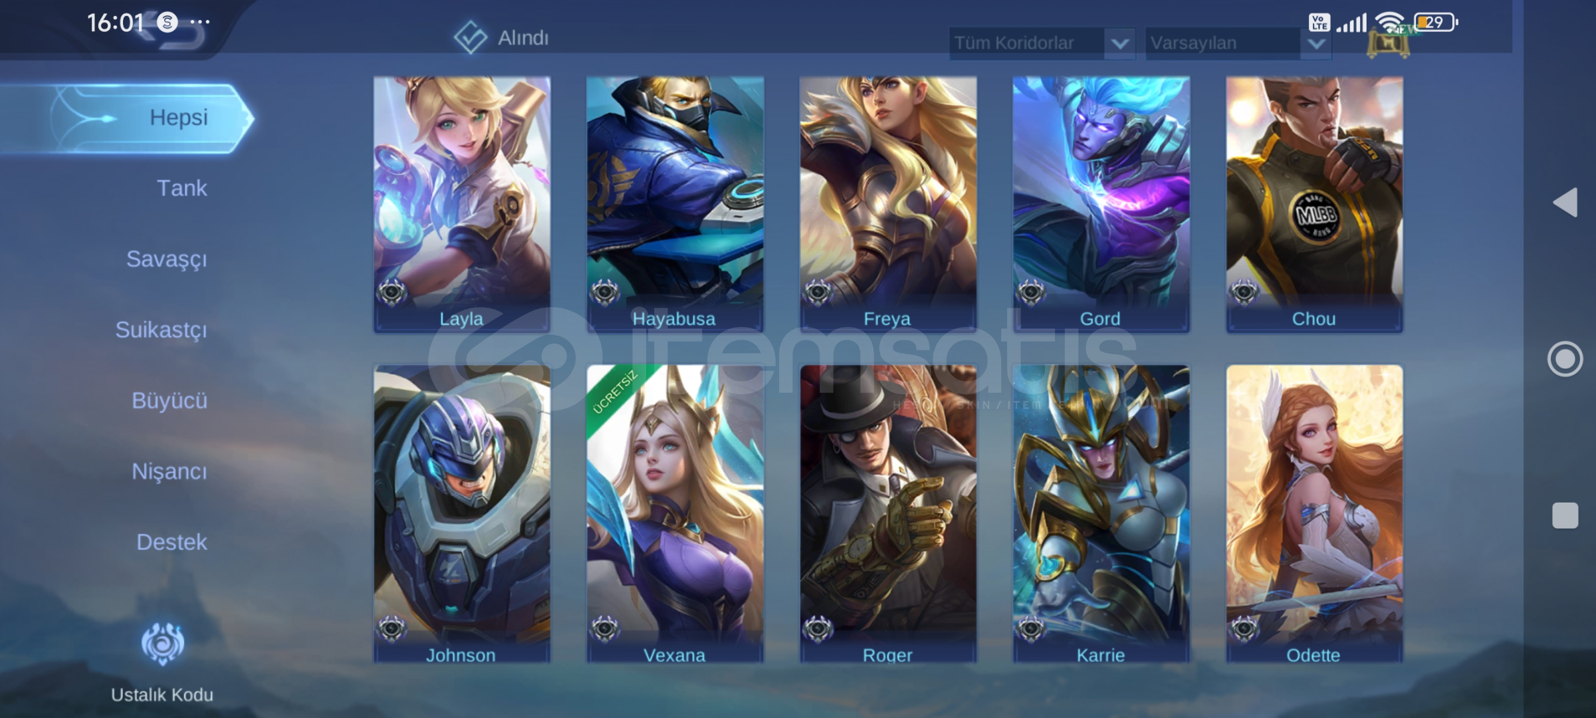Tap the Android home circle icon
This screenshot has height=718, width=1596.
point(1565,359)
